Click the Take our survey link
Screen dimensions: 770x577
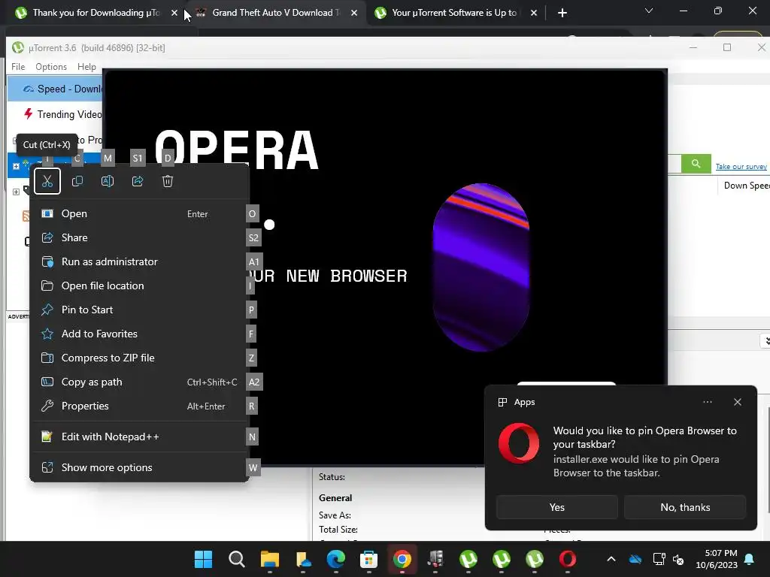[x=741, y=166]
